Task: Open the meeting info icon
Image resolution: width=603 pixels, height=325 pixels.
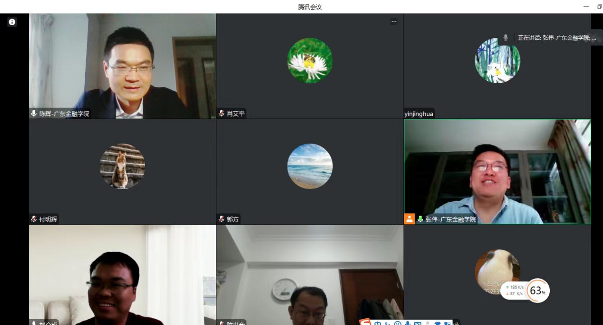Action: pos(12,22)
